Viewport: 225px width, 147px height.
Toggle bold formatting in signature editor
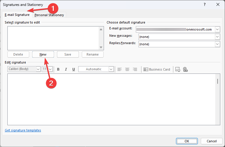click(58, 69)
